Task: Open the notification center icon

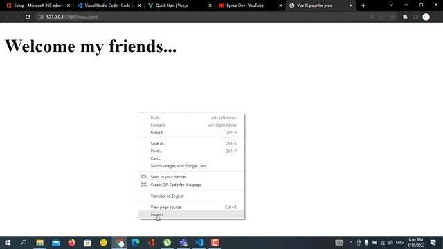Action: point(433,243)
